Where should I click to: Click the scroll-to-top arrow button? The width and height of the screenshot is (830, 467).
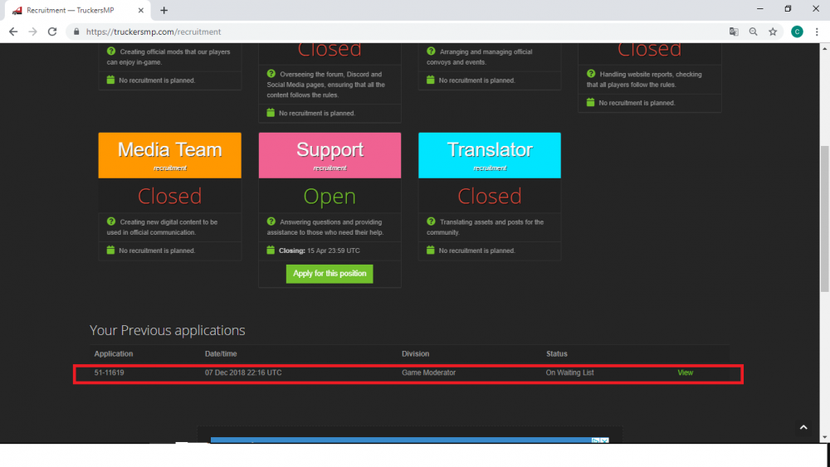coord(803,427)
